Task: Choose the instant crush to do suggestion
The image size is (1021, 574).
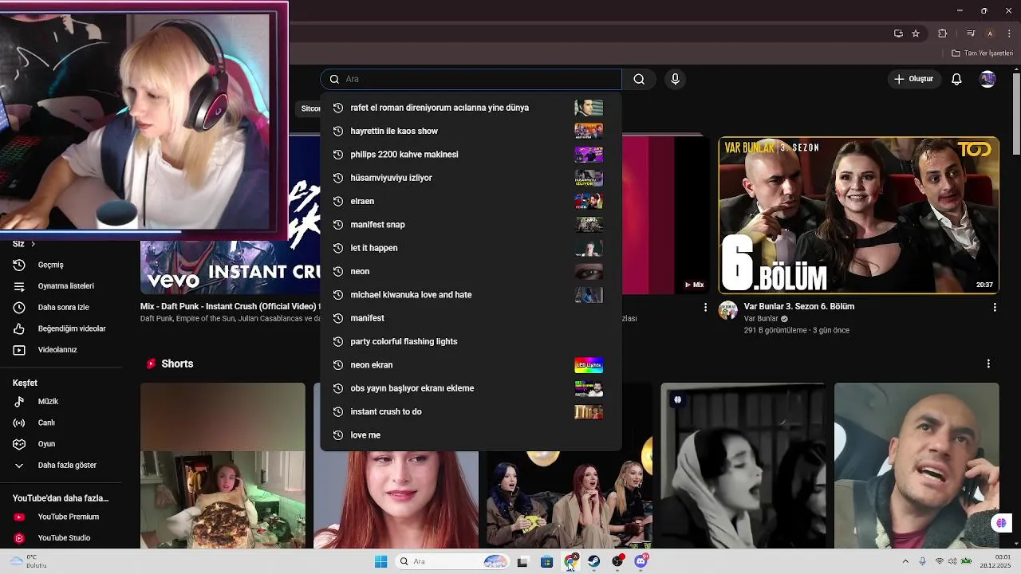Action: (x=471, y=411)
